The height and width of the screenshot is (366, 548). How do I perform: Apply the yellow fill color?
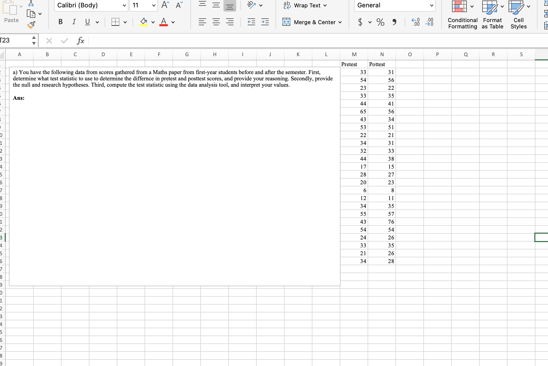click(x=144, y=22)
